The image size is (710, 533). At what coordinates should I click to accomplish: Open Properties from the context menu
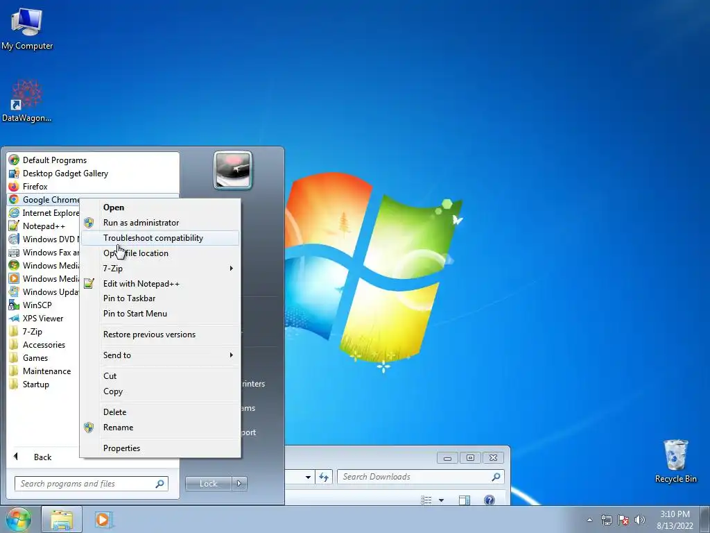coord(160,448)
